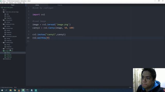Open Google Chrome from the taskbar
165x92 pixels.
coord(15,90)
